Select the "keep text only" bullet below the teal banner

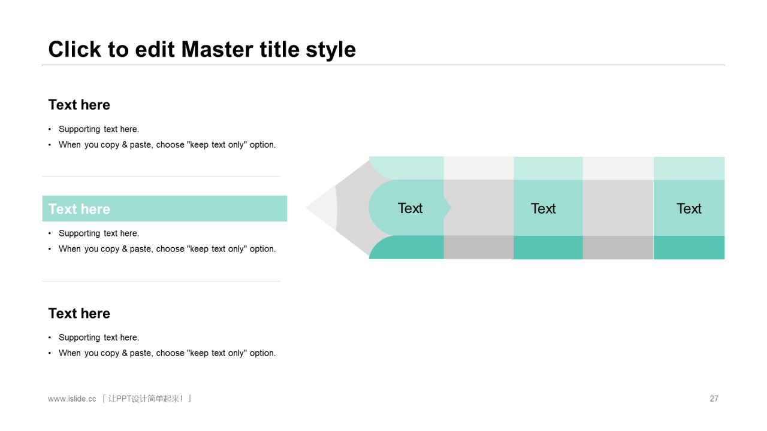click(x=167, y=249)
